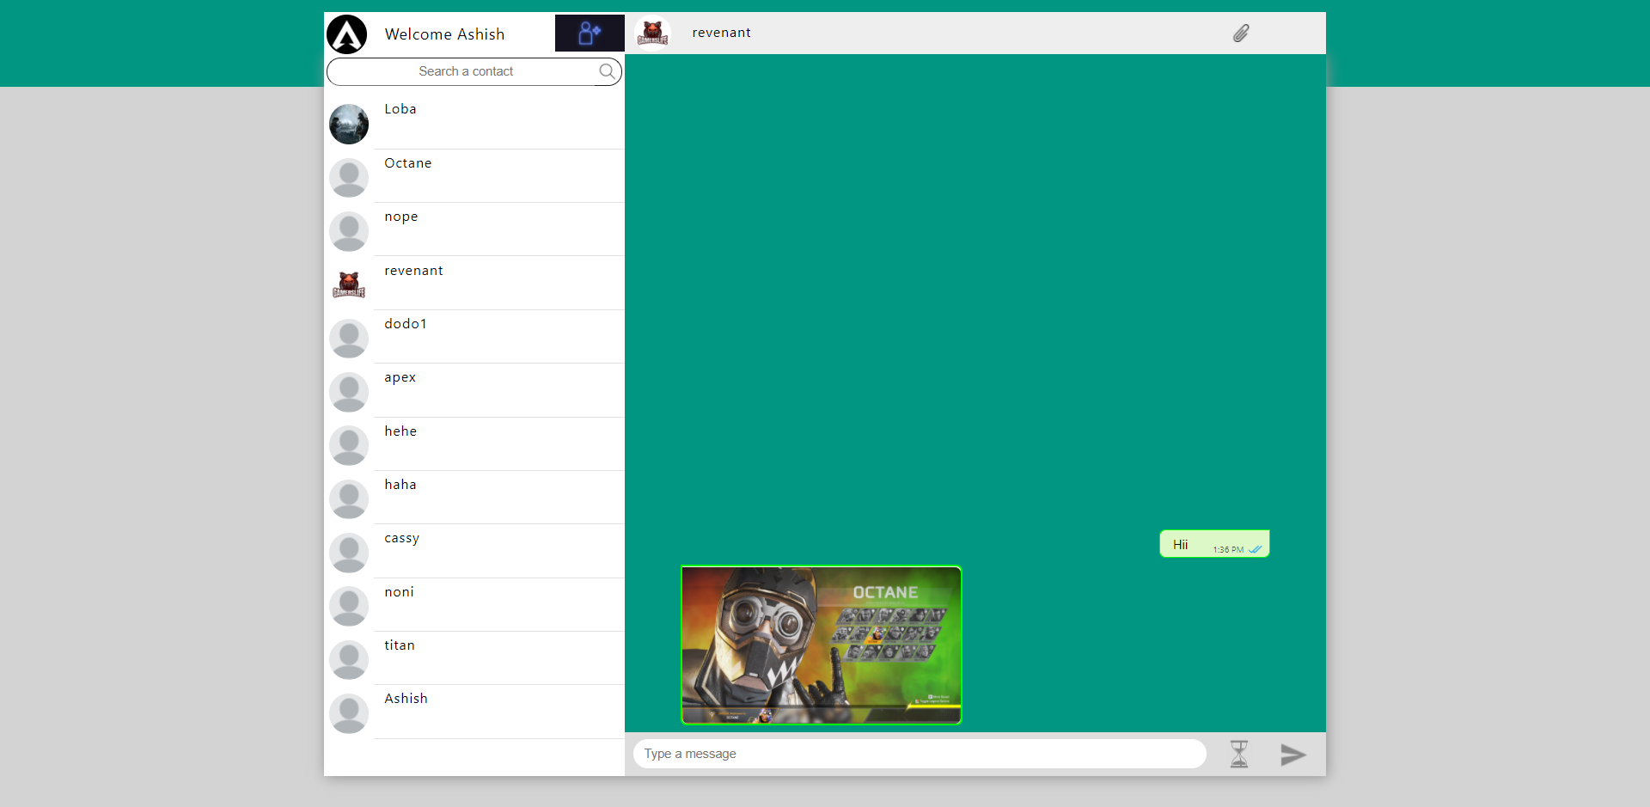The height and width of the screenshot is (807, 1650).
Task: Open revenant's GamersLife avatar in the chat header
Action: pos(652,33)
